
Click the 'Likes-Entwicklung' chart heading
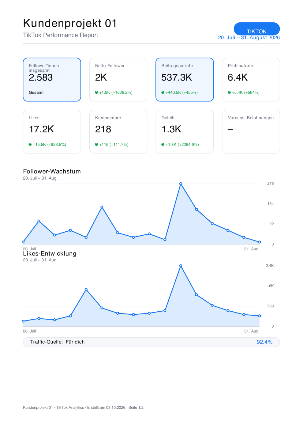point(50,254)
